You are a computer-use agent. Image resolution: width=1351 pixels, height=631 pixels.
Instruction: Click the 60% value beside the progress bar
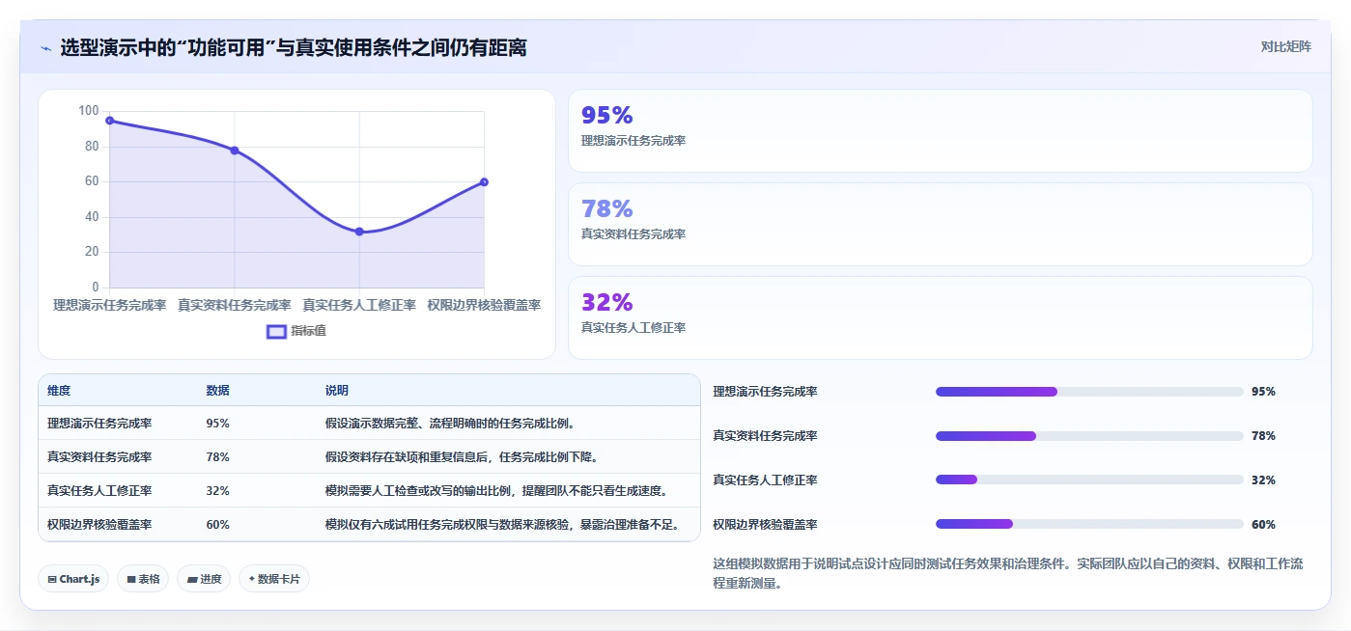click(x=1263, y=525)
